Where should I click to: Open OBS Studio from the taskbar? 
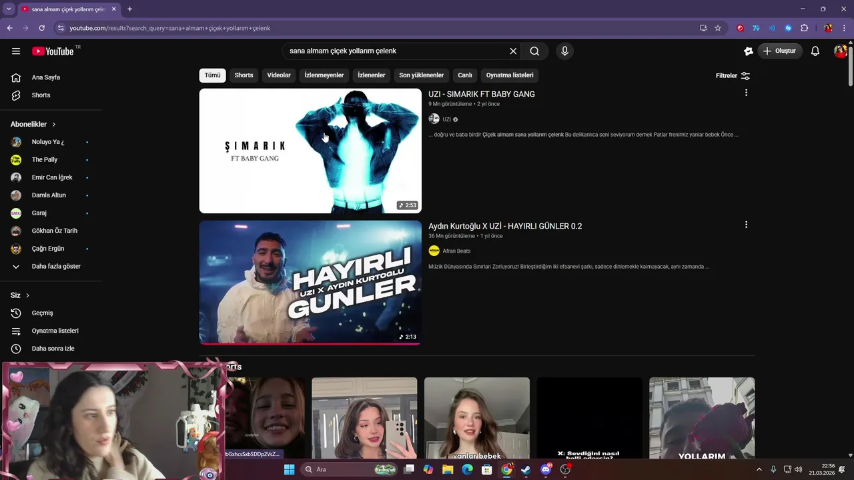click(565, 469)
